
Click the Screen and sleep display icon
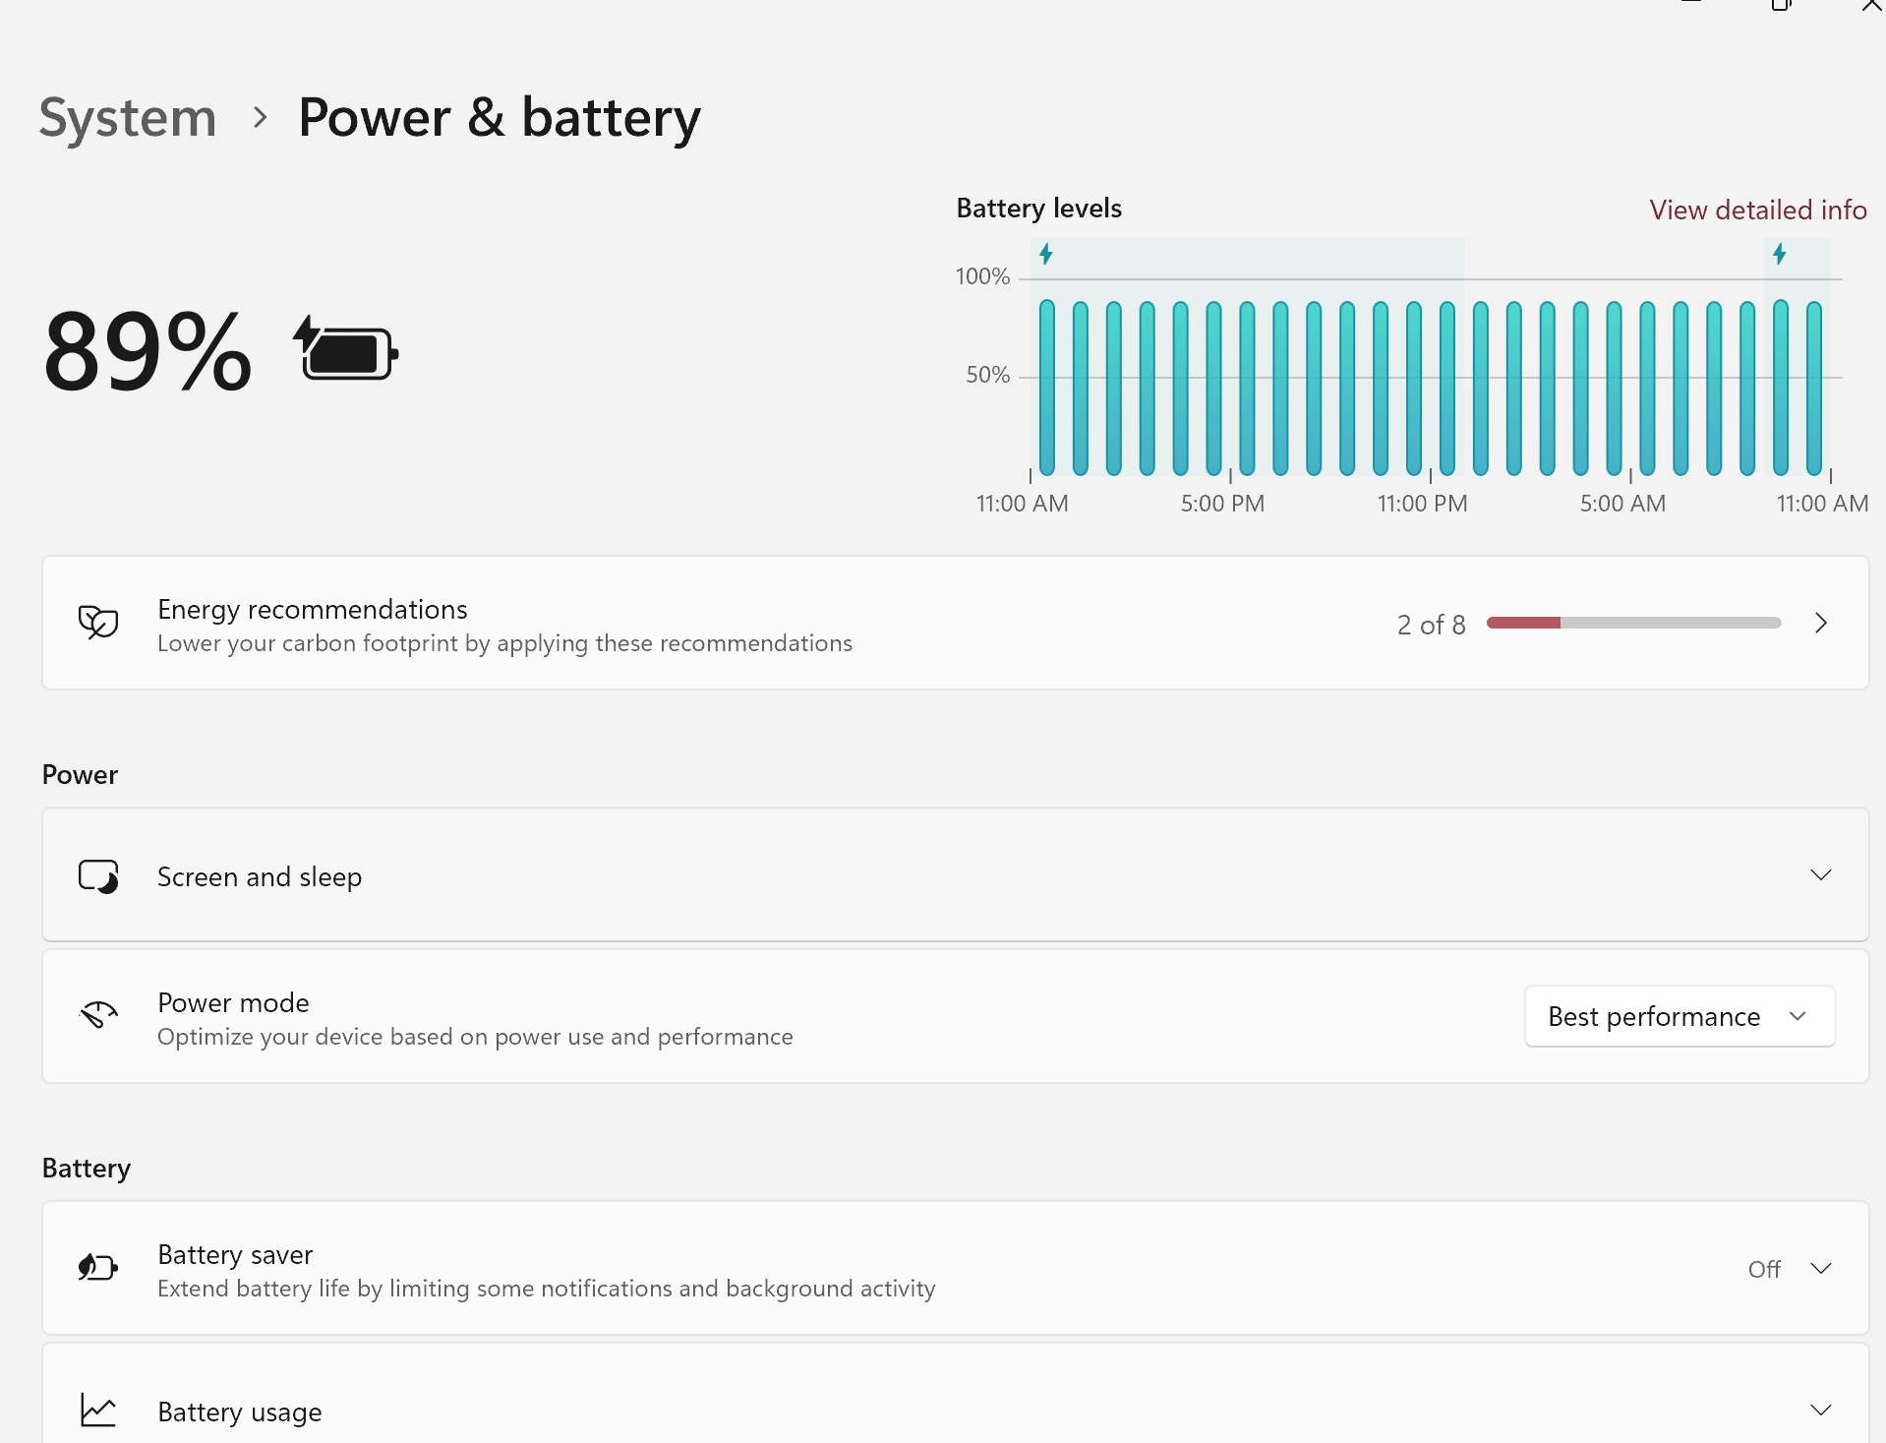coord(97,874)
